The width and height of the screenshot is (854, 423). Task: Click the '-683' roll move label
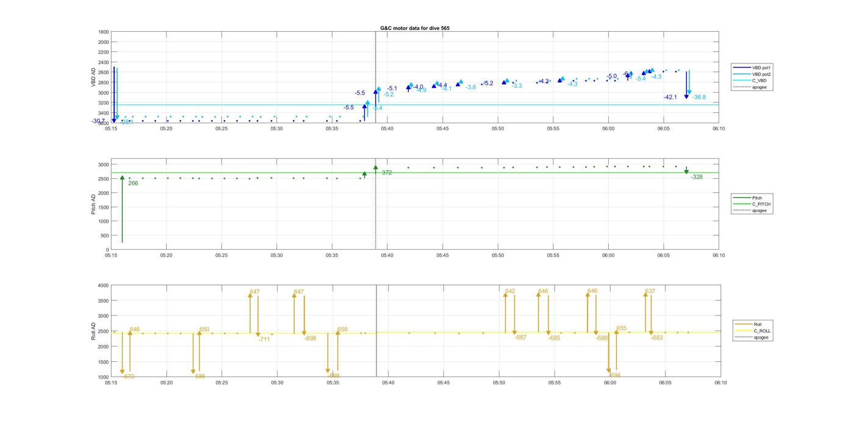point(657,338)
